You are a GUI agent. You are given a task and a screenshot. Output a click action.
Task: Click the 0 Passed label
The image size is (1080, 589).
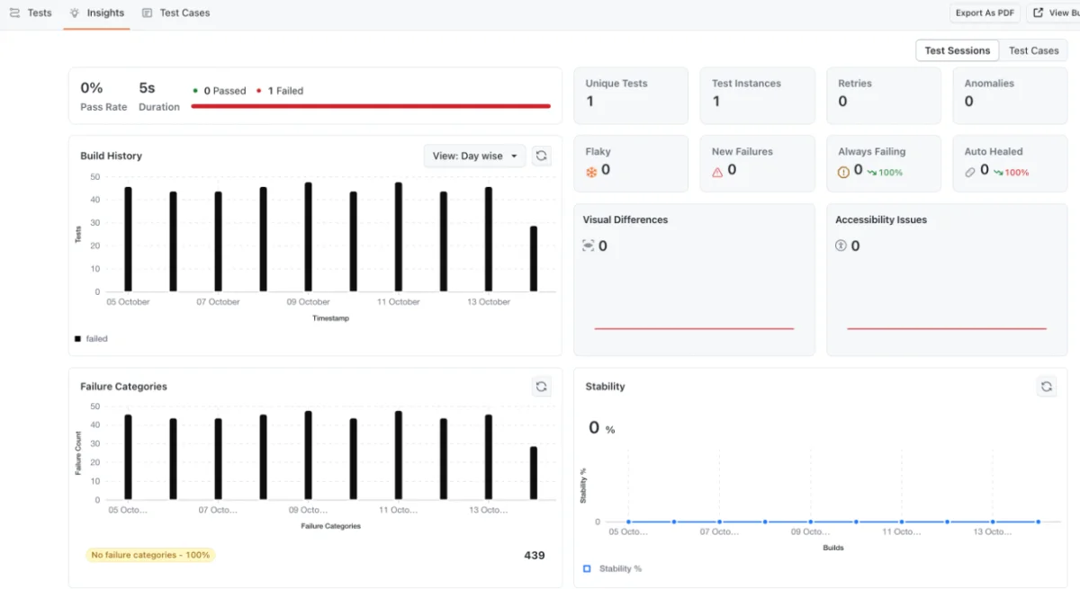tap(225, 91)
